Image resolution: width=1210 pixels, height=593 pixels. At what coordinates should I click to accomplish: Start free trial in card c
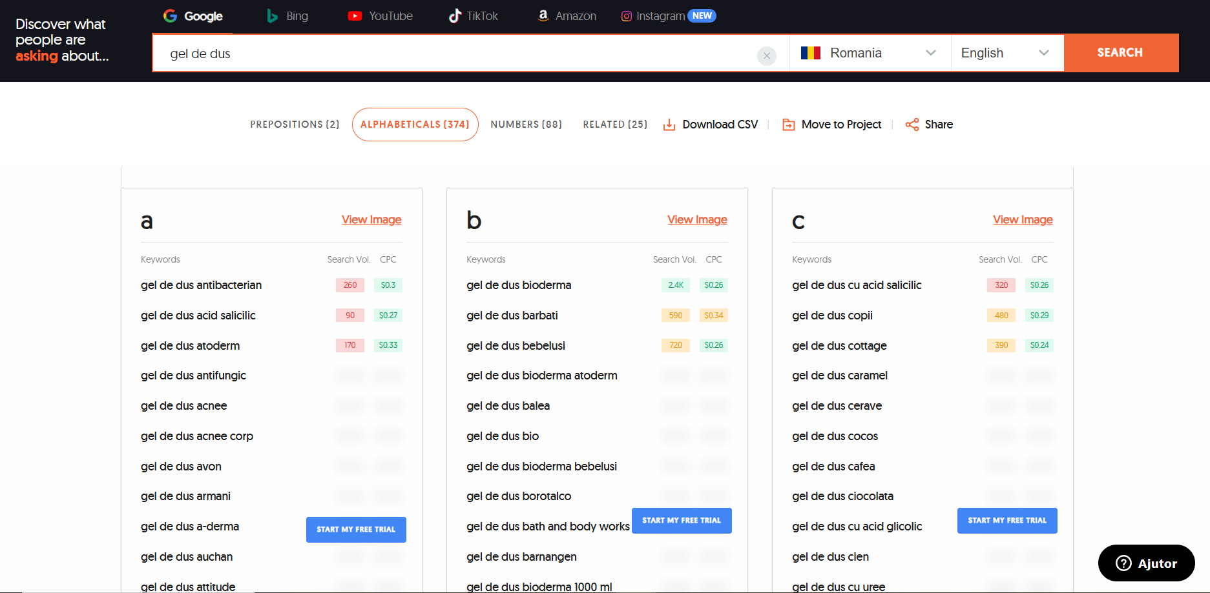[x=1007, y=521]
